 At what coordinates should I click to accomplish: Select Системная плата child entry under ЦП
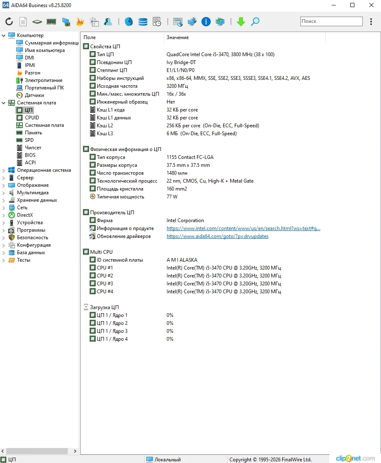(40, 125)
